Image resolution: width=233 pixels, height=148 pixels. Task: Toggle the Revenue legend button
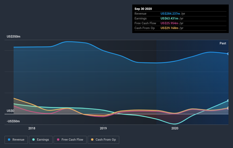[16, 140]
